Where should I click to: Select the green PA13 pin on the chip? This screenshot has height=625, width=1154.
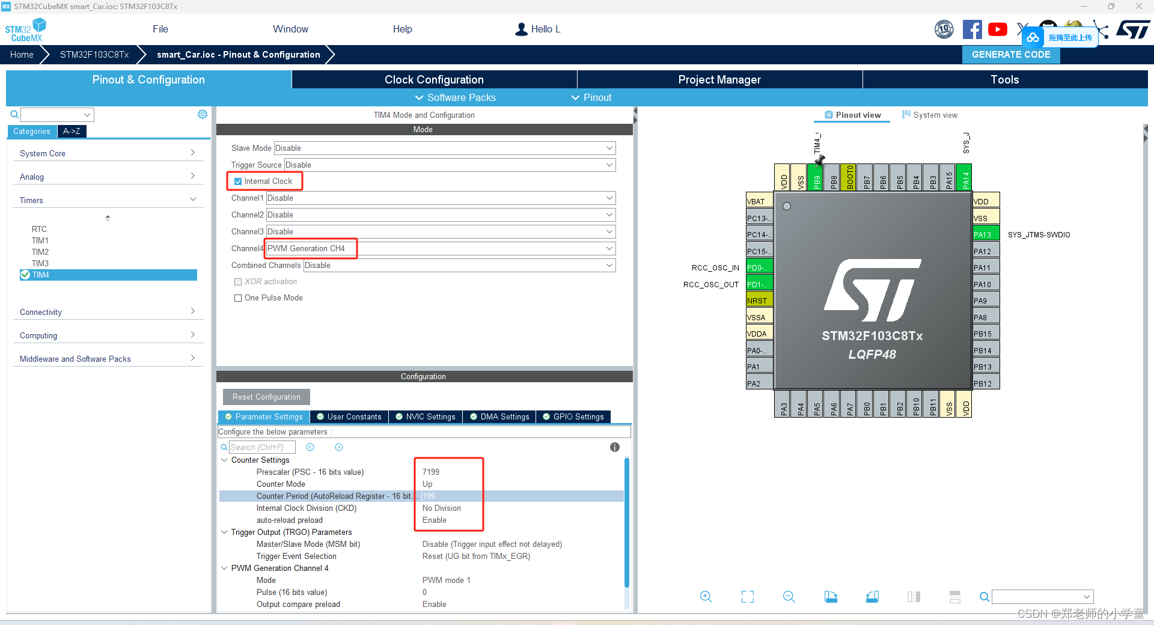pos(986,234)
